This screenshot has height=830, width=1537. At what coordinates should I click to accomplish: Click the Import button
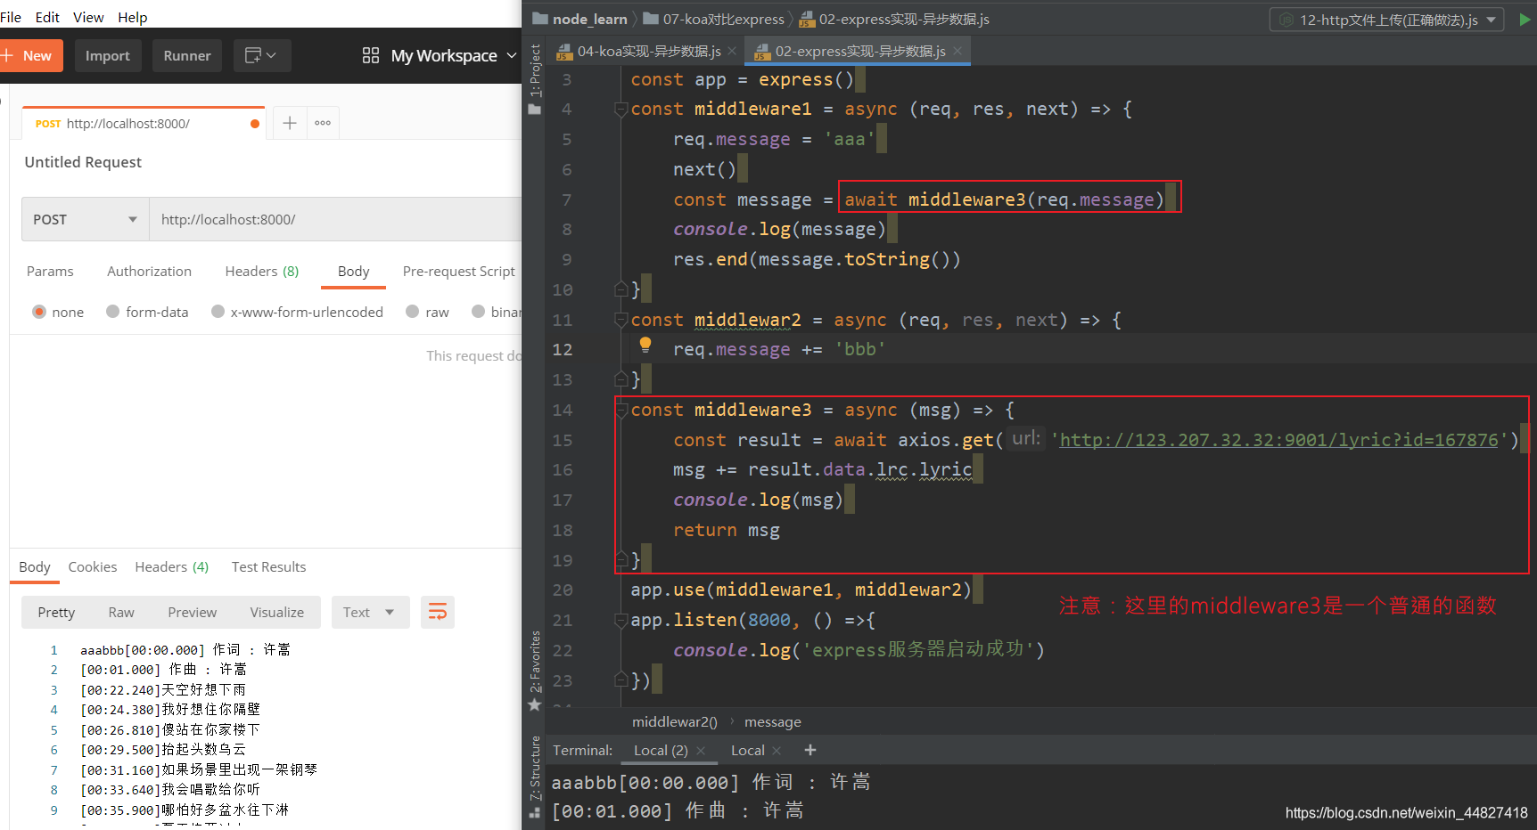pyautogui.click(x=108, y=55)
